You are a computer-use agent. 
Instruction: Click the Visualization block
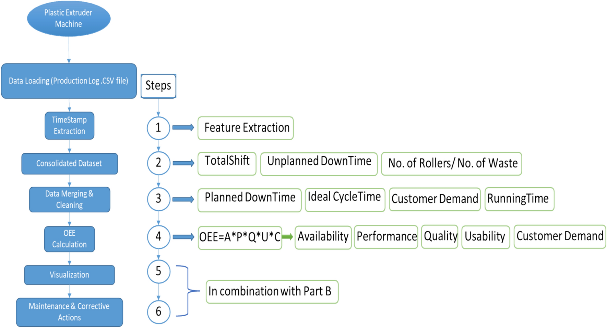pyautogui.click(x=69, y=275)
